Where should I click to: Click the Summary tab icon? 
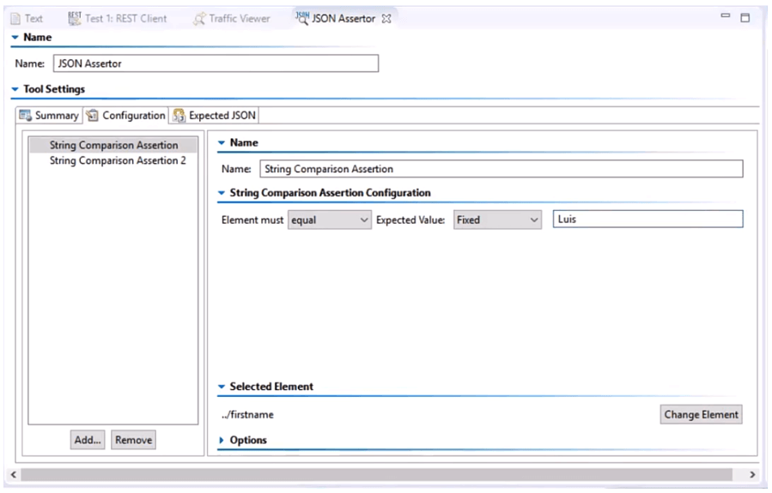(x=25, y=116)
